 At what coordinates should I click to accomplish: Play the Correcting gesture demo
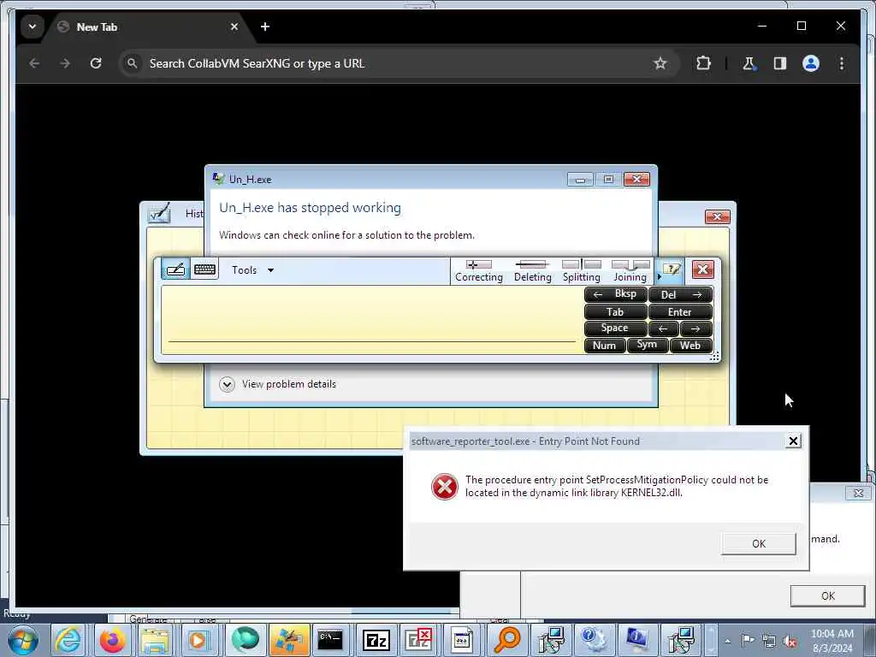click(x=479, y=271)
